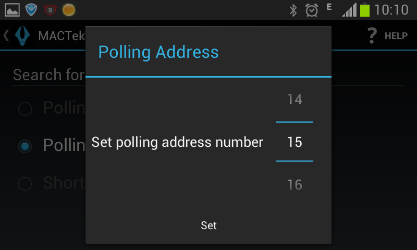
Task: Tap the 10:10 clock in status bar
Action: coord(391,10)
